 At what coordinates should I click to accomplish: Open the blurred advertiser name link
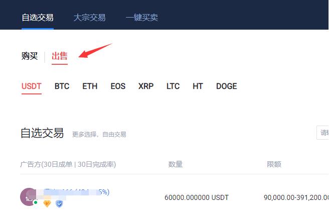[x=77, y=192]
